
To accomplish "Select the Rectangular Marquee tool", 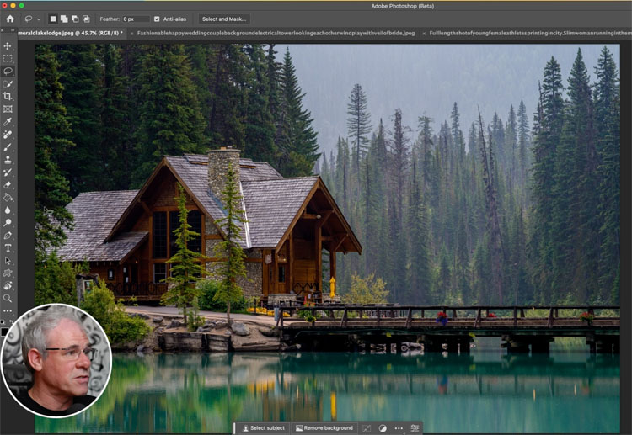I will pyautogui.click(x=8, y=59).
